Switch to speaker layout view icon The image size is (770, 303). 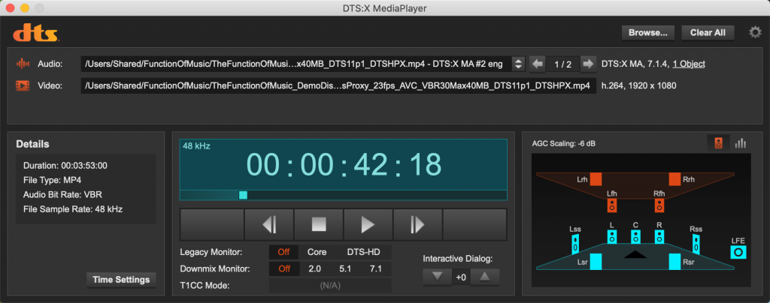(x=718, y=143)
